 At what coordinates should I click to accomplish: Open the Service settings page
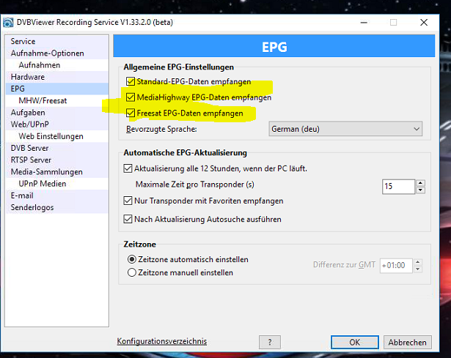click(x=57, y=41)
